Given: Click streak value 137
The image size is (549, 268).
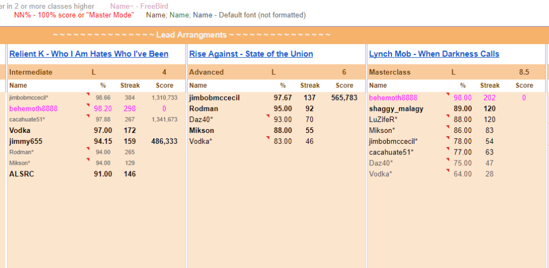Looking at the screenshot, I should pyautogui.click(x=310, y=98).
